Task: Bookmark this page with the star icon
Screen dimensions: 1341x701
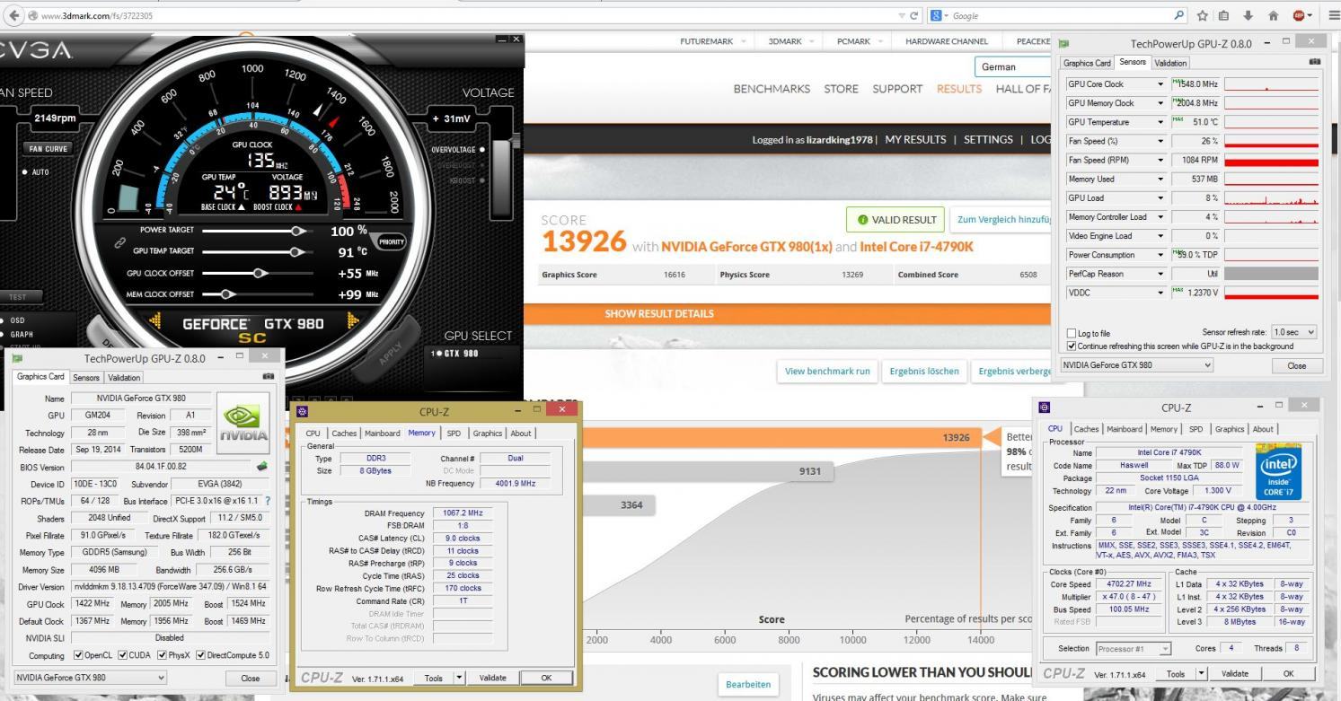Action: [x=1204, y=15]
